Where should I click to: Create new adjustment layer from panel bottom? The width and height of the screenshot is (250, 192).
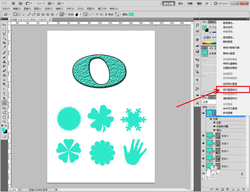tap(228, 189)
